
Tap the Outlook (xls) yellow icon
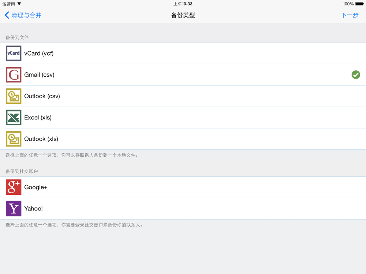tap(14, 139)
